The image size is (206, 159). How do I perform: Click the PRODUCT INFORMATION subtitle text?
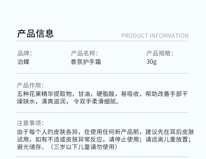point(155,36)
